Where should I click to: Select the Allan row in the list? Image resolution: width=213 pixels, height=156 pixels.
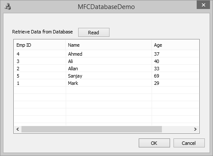[x=106, y=69]
